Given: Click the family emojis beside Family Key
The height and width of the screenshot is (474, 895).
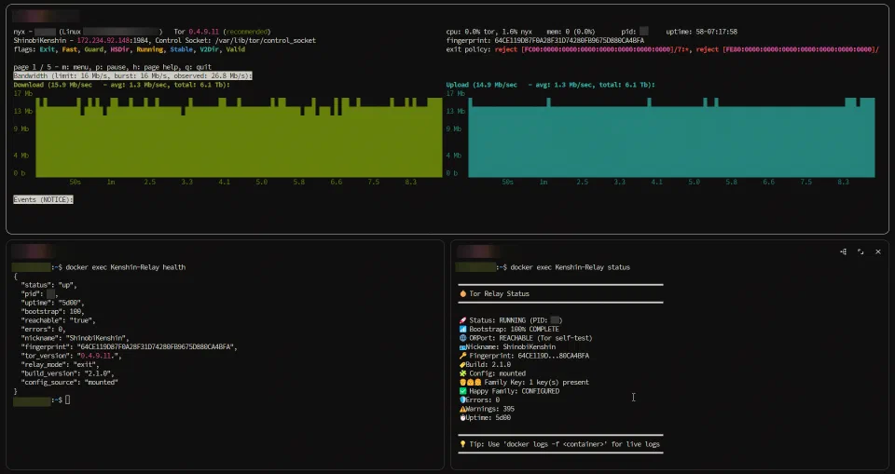Looking at the screenshot, I should pos(470,382).
